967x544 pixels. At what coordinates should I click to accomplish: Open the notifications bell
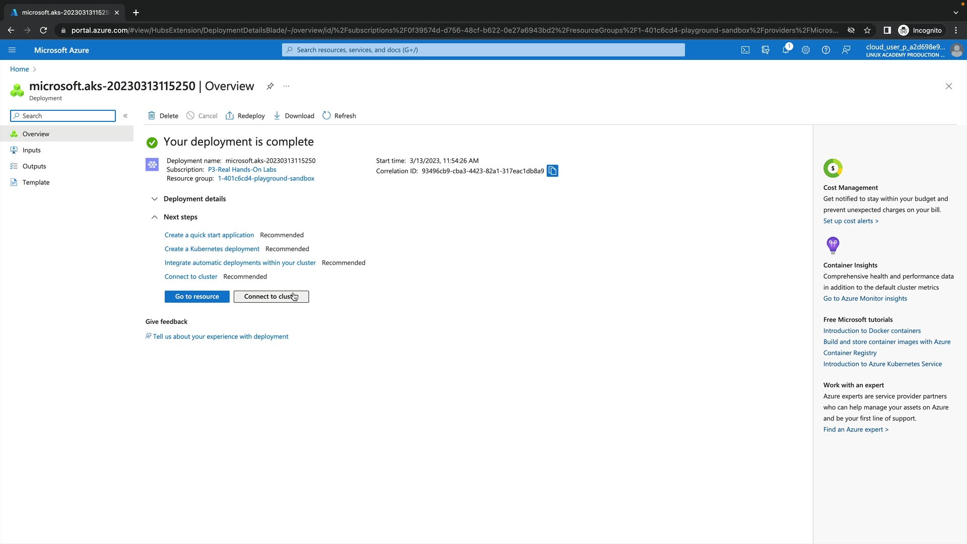coord(786,50)
